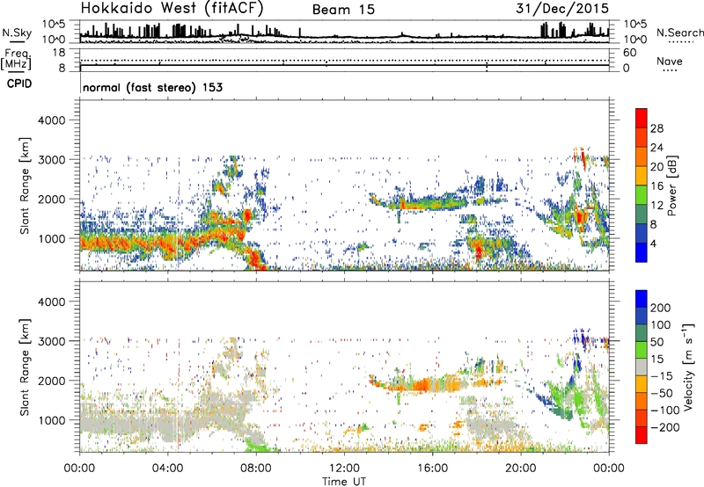This screenshot has width=704, height=487.
Task: Click the '04:00' time axis tick label
Action: click(x=167, y=469)
